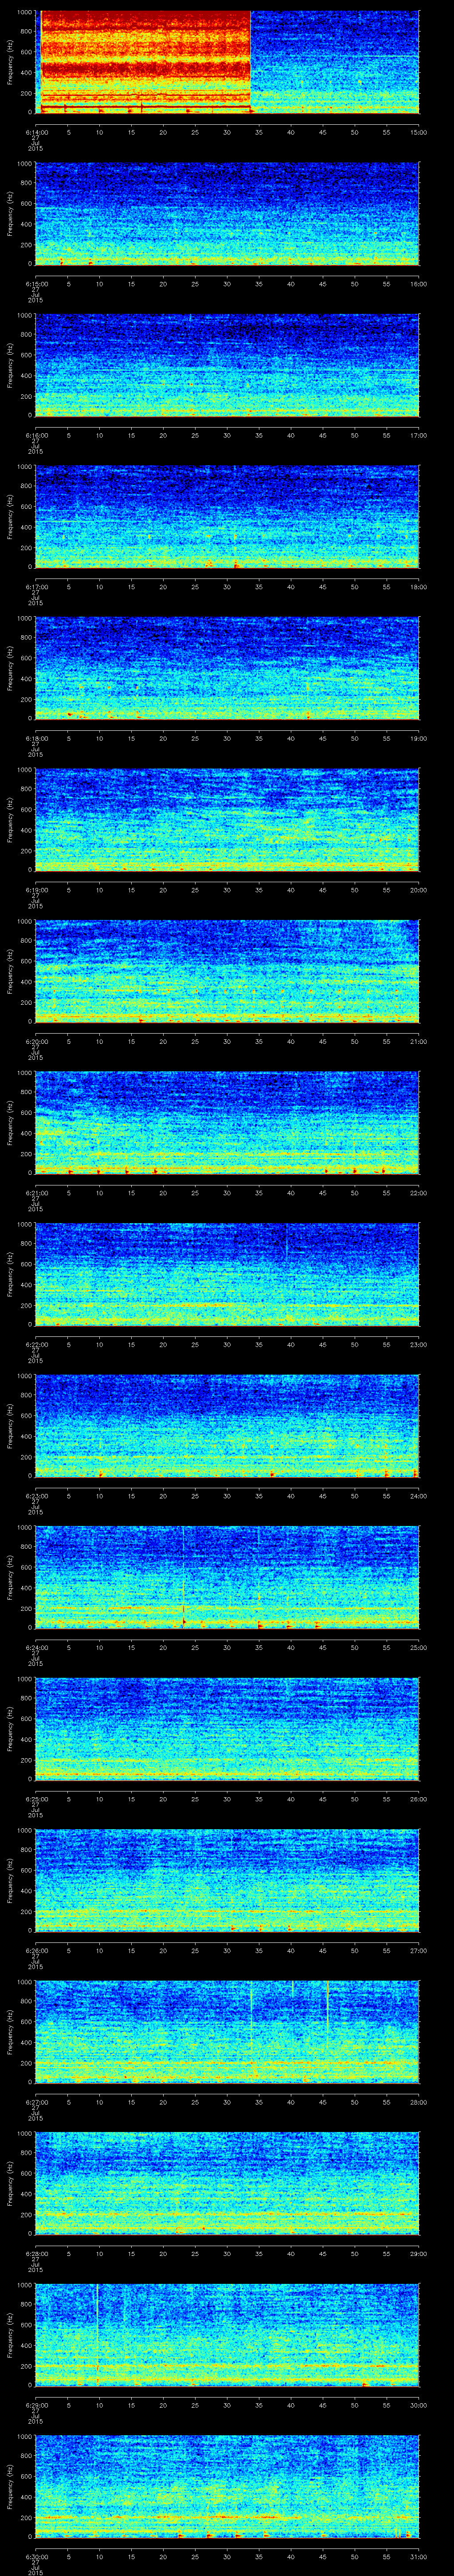Image resolution: width=454 pixels, height=2576 pixels.
Task: Click the '600' frequency tick of the 6:17 panel
Action: tap(26, 507)
